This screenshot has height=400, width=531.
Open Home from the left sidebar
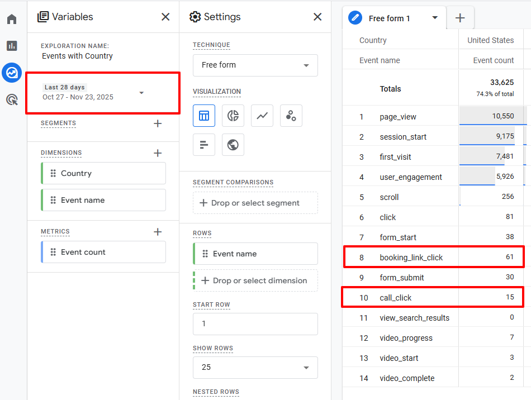tap(12, 18)
